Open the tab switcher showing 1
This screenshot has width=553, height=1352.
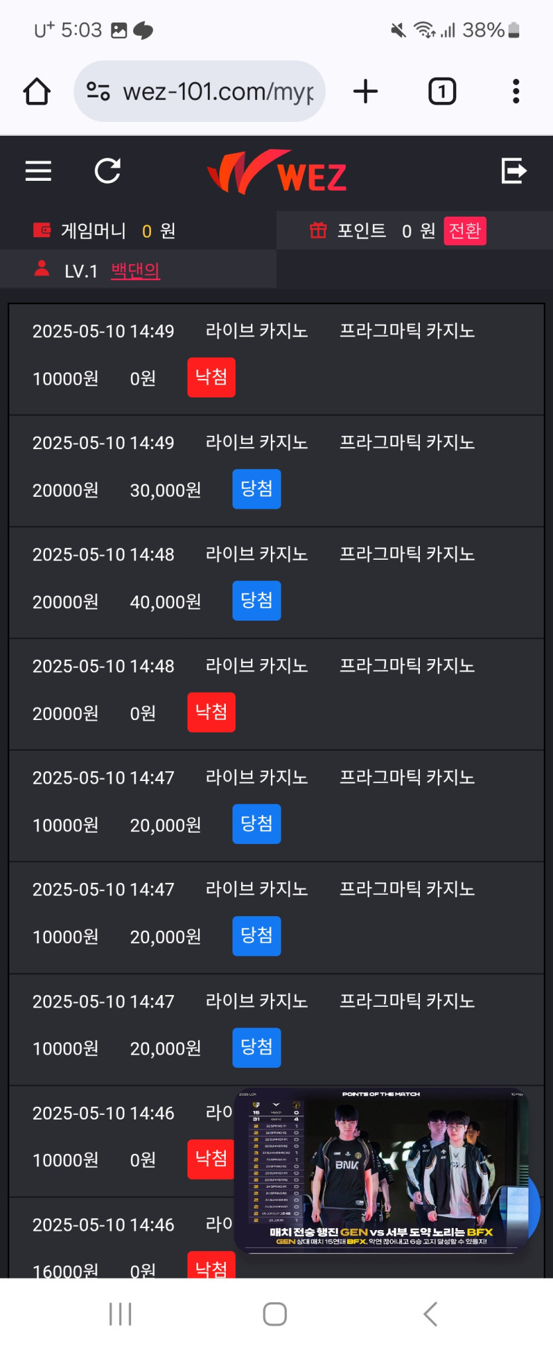point(442,91)
